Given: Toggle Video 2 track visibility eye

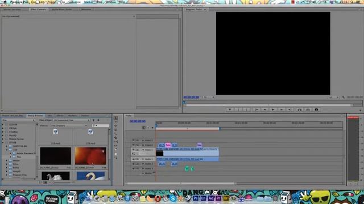Looking at the screenshot, I should [133, 145].
